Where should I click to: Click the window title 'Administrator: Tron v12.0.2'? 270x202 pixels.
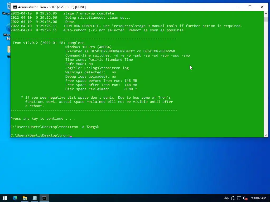52,7
